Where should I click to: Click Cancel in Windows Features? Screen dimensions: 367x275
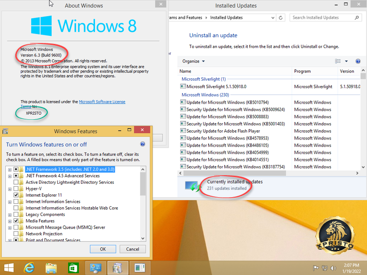(x=132, y=249)
